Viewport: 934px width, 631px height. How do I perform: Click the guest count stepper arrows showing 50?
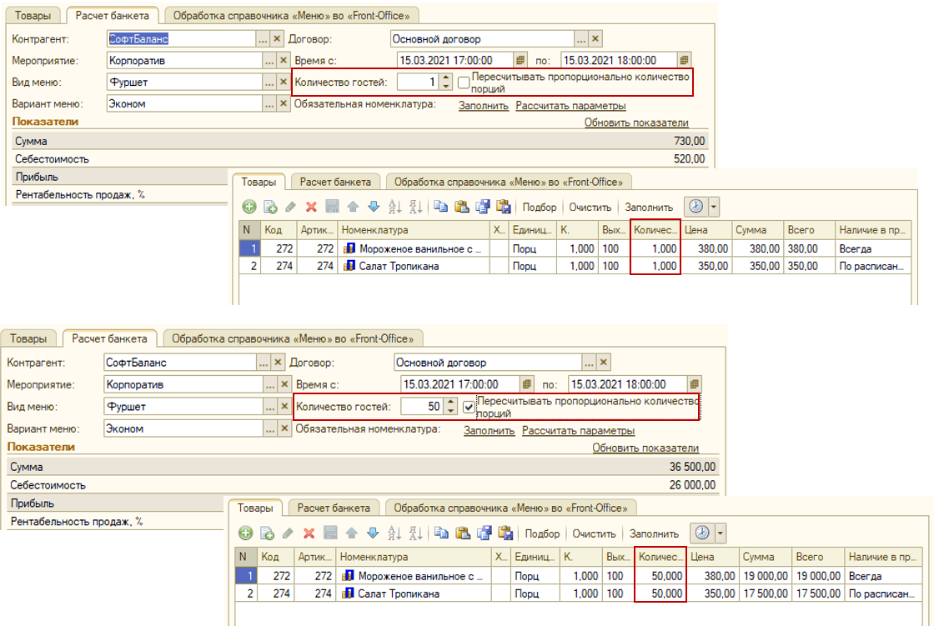(451, 406)
